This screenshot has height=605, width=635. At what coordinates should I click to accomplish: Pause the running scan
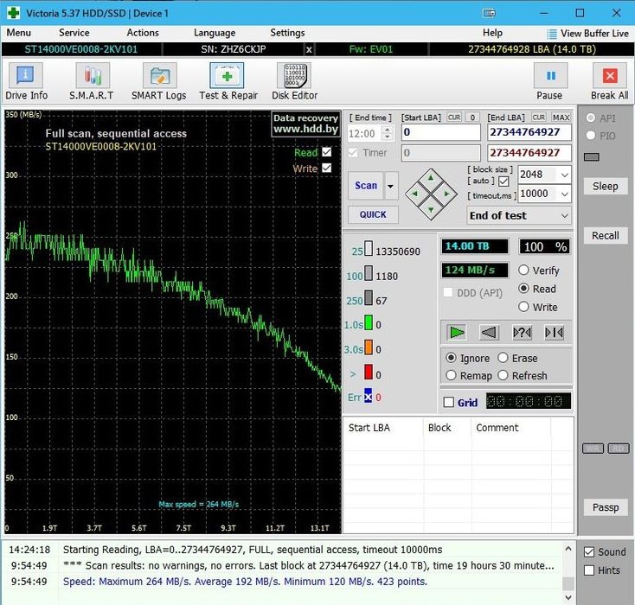(x=549, y=81)
